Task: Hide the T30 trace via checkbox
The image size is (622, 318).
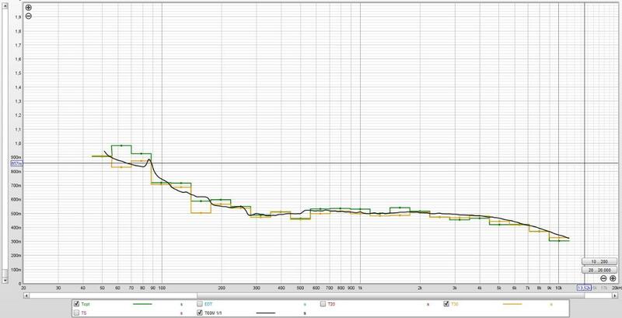Action: (447, 303)
